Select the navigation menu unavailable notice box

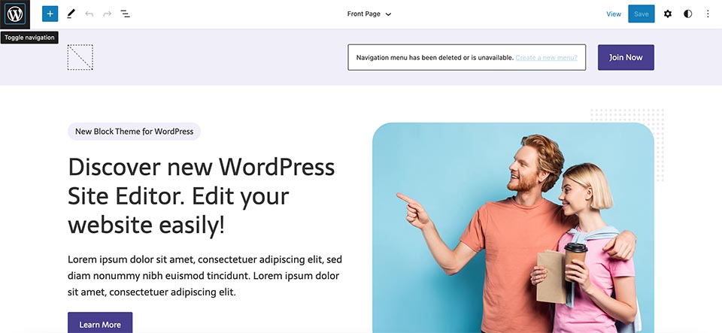pyautogui.click(x=466, y=57)
